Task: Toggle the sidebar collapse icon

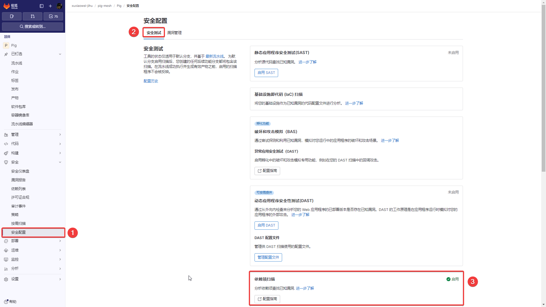Action: [x=42, y=6]
